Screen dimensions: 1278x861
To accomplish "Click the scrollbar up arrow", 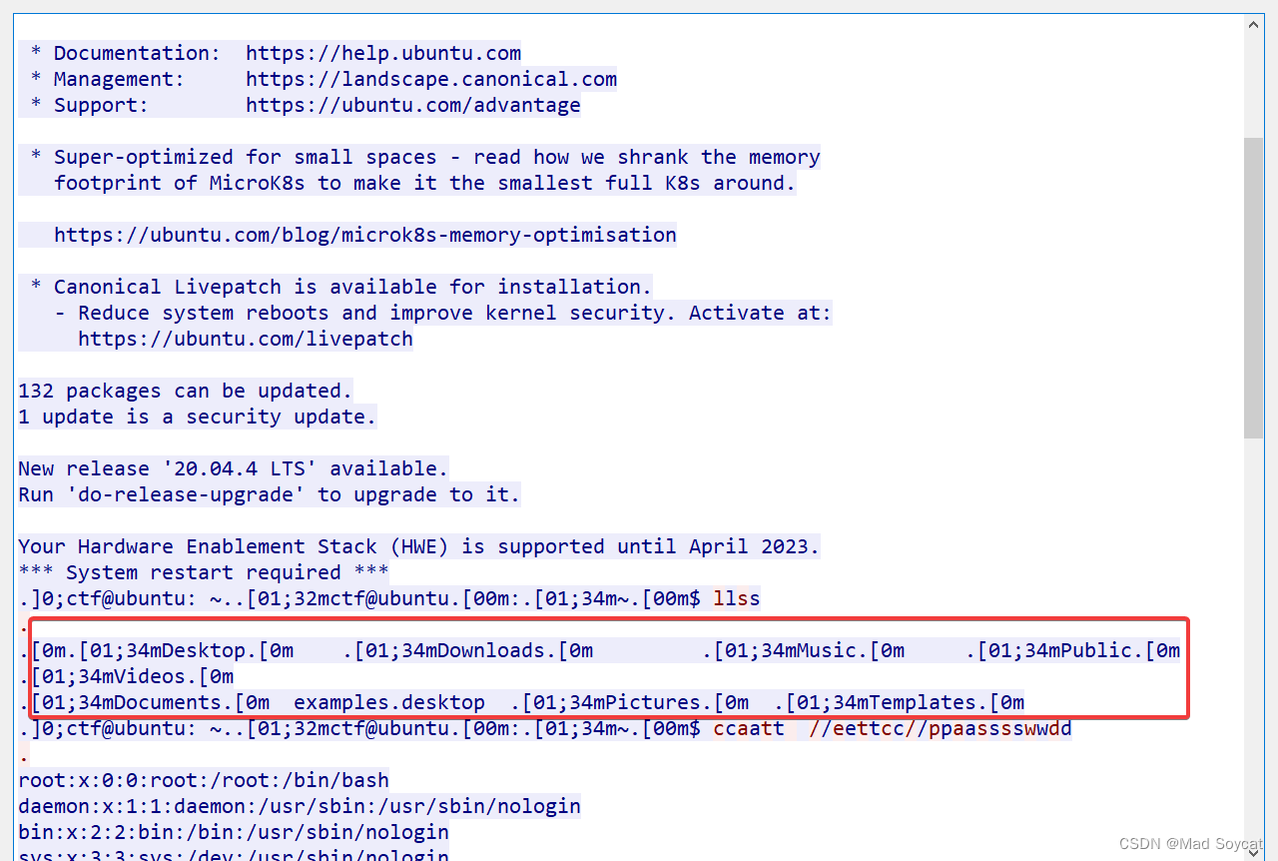I will 1254,24.
